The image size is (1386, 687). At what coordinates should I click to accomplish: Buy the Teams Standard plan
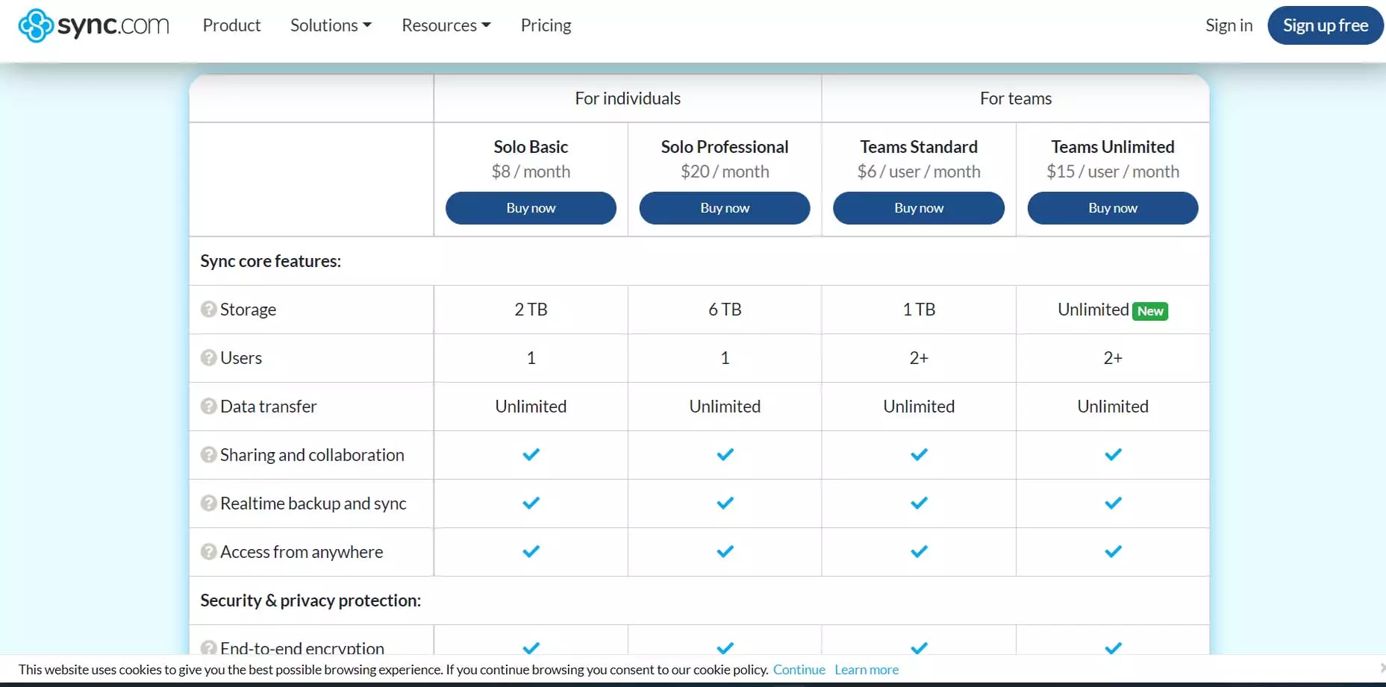pos(919,208)
